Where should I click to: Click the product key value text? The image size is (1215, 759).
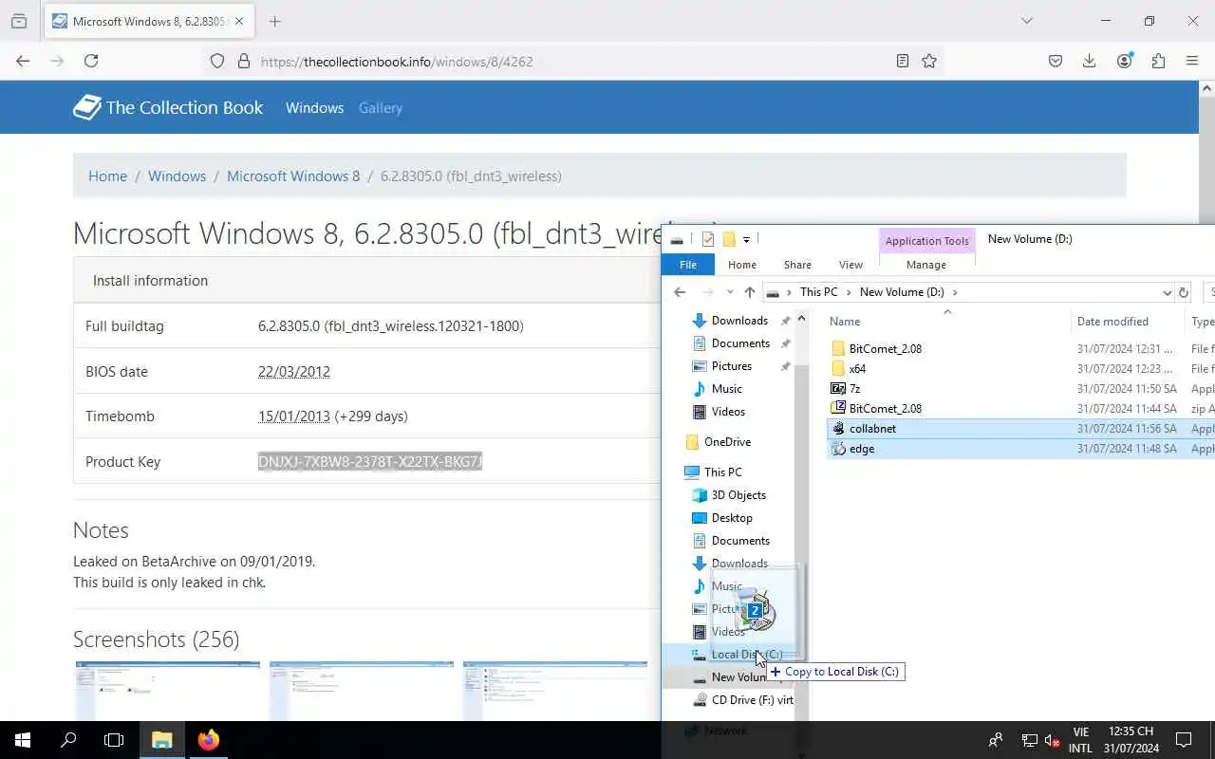point(370,462)
